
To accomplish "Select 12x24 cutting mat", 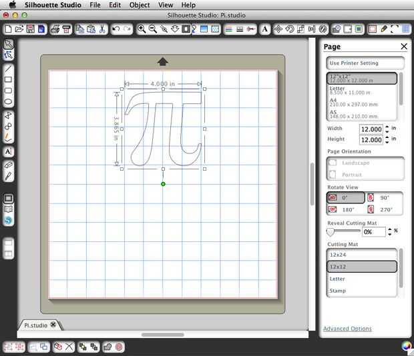I will [x=361, y=255].
